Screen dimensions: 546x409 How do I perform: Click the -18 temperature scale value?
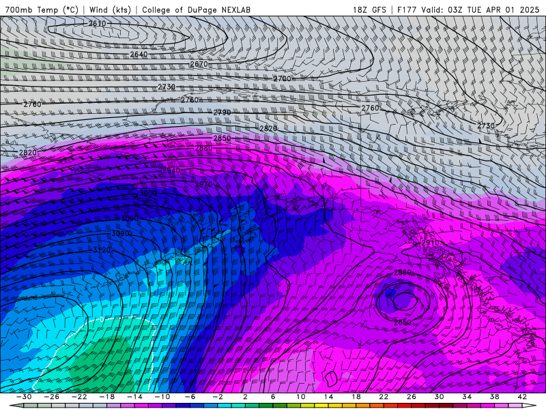click(107, 397)
